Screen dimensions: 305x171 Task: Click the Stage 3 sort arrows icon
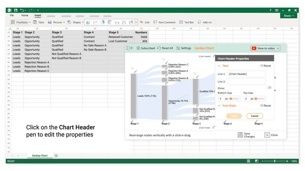coord(194,74)
